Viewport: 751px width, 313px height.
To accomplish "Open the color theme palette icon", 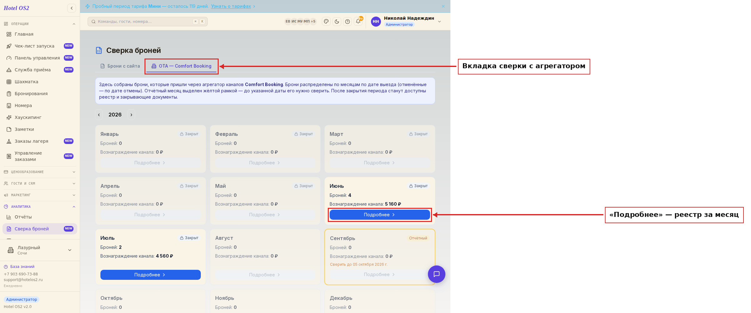I will tap(326, 22).
